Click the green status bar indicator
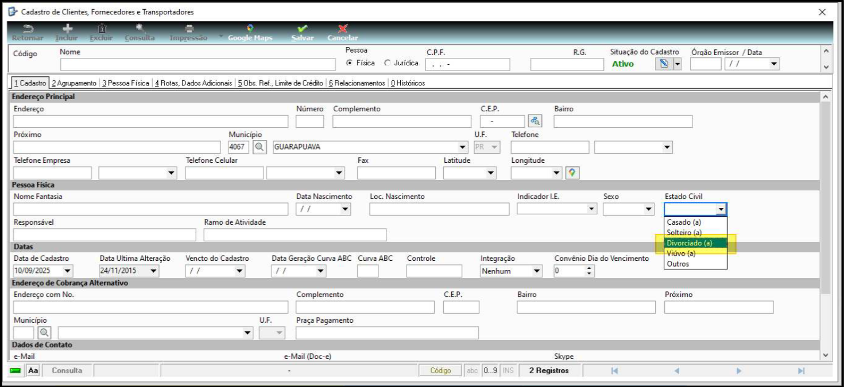This screenshot has height=387, width=844. [16, 371]
